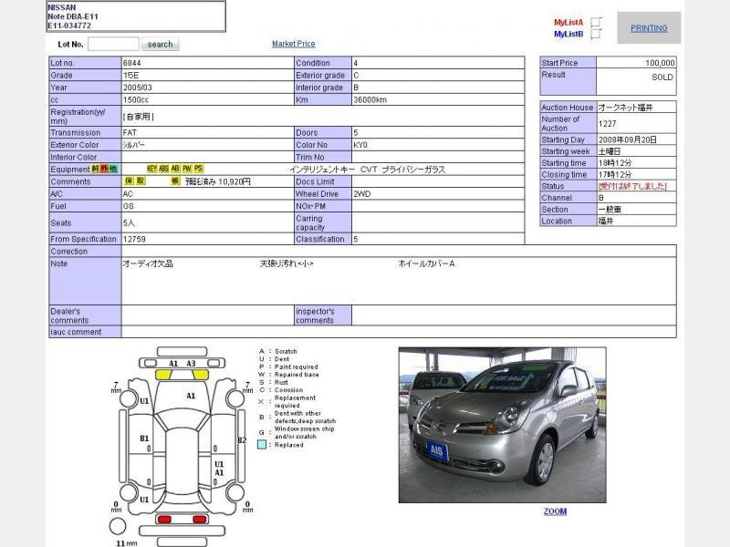Select the engine value 1500cc
The width and height of the screenshot is (730, 547).
tap(136, 99)
